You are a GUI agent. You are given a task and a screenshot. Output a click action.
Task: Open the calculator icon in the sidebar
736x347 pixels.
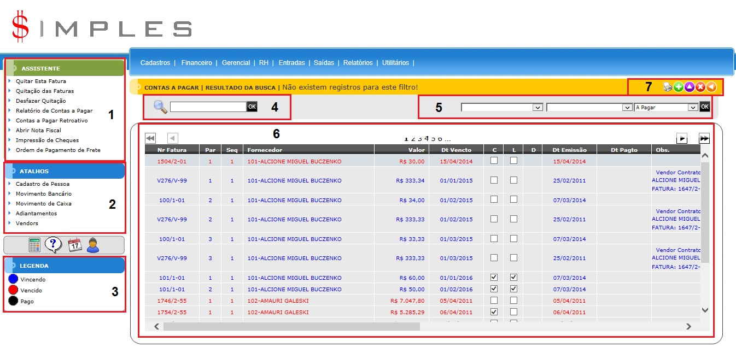point(35,245)
